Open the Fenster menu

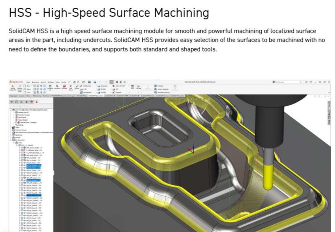pyautogui.click(x=64, y=82)
